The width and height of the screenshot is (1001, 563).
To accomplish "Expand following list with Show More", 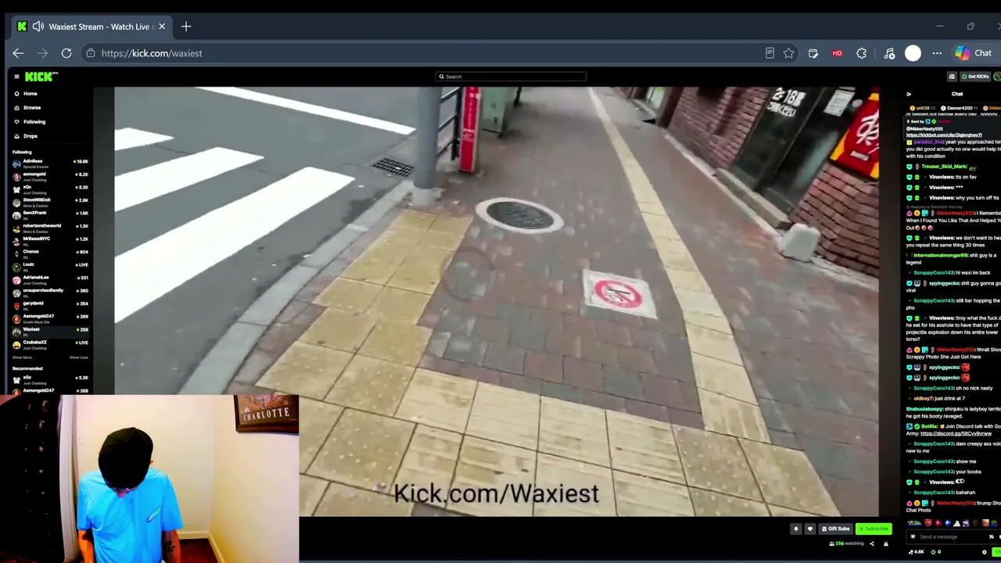I will coord(22,357).
